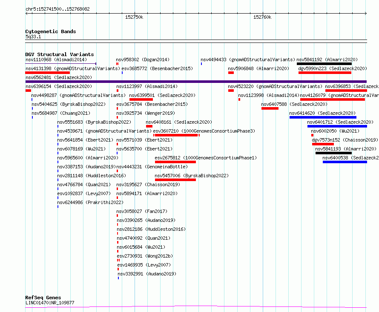Click nsv4494433 (gnomADStructuralVariants) label
Viewport: 379px width, 312px height.
coord(248,60)
